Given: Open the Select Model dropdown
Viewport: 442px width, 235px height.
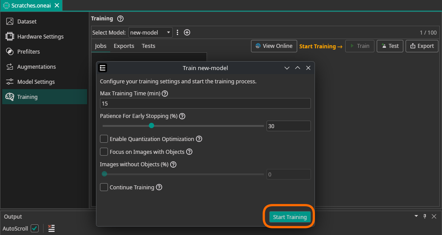Looking at the screenshot, I should tap(150, 32).
